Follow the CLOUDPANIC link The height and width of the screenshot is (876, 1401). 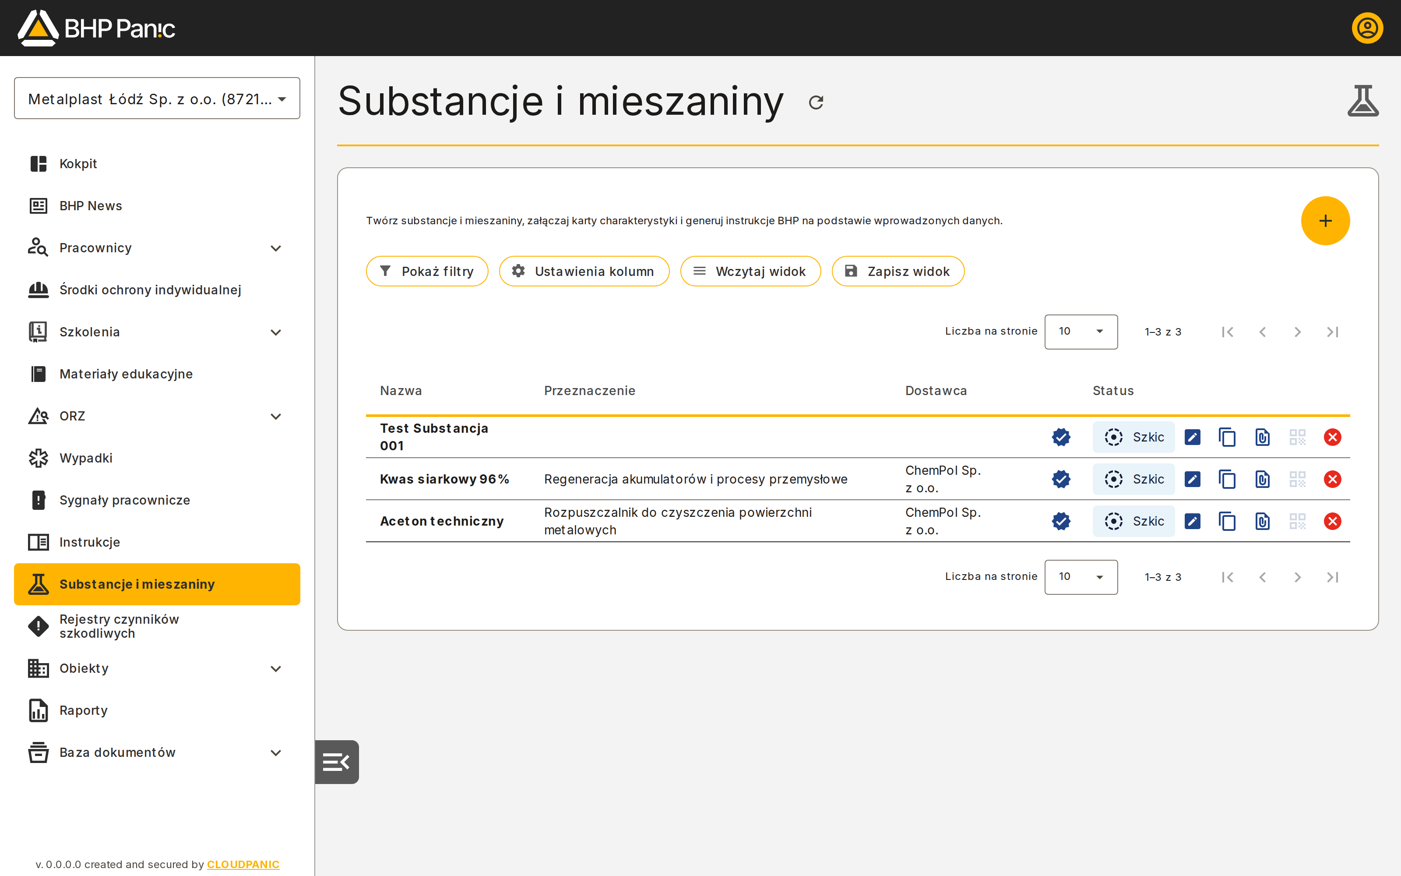click(243, 865)
